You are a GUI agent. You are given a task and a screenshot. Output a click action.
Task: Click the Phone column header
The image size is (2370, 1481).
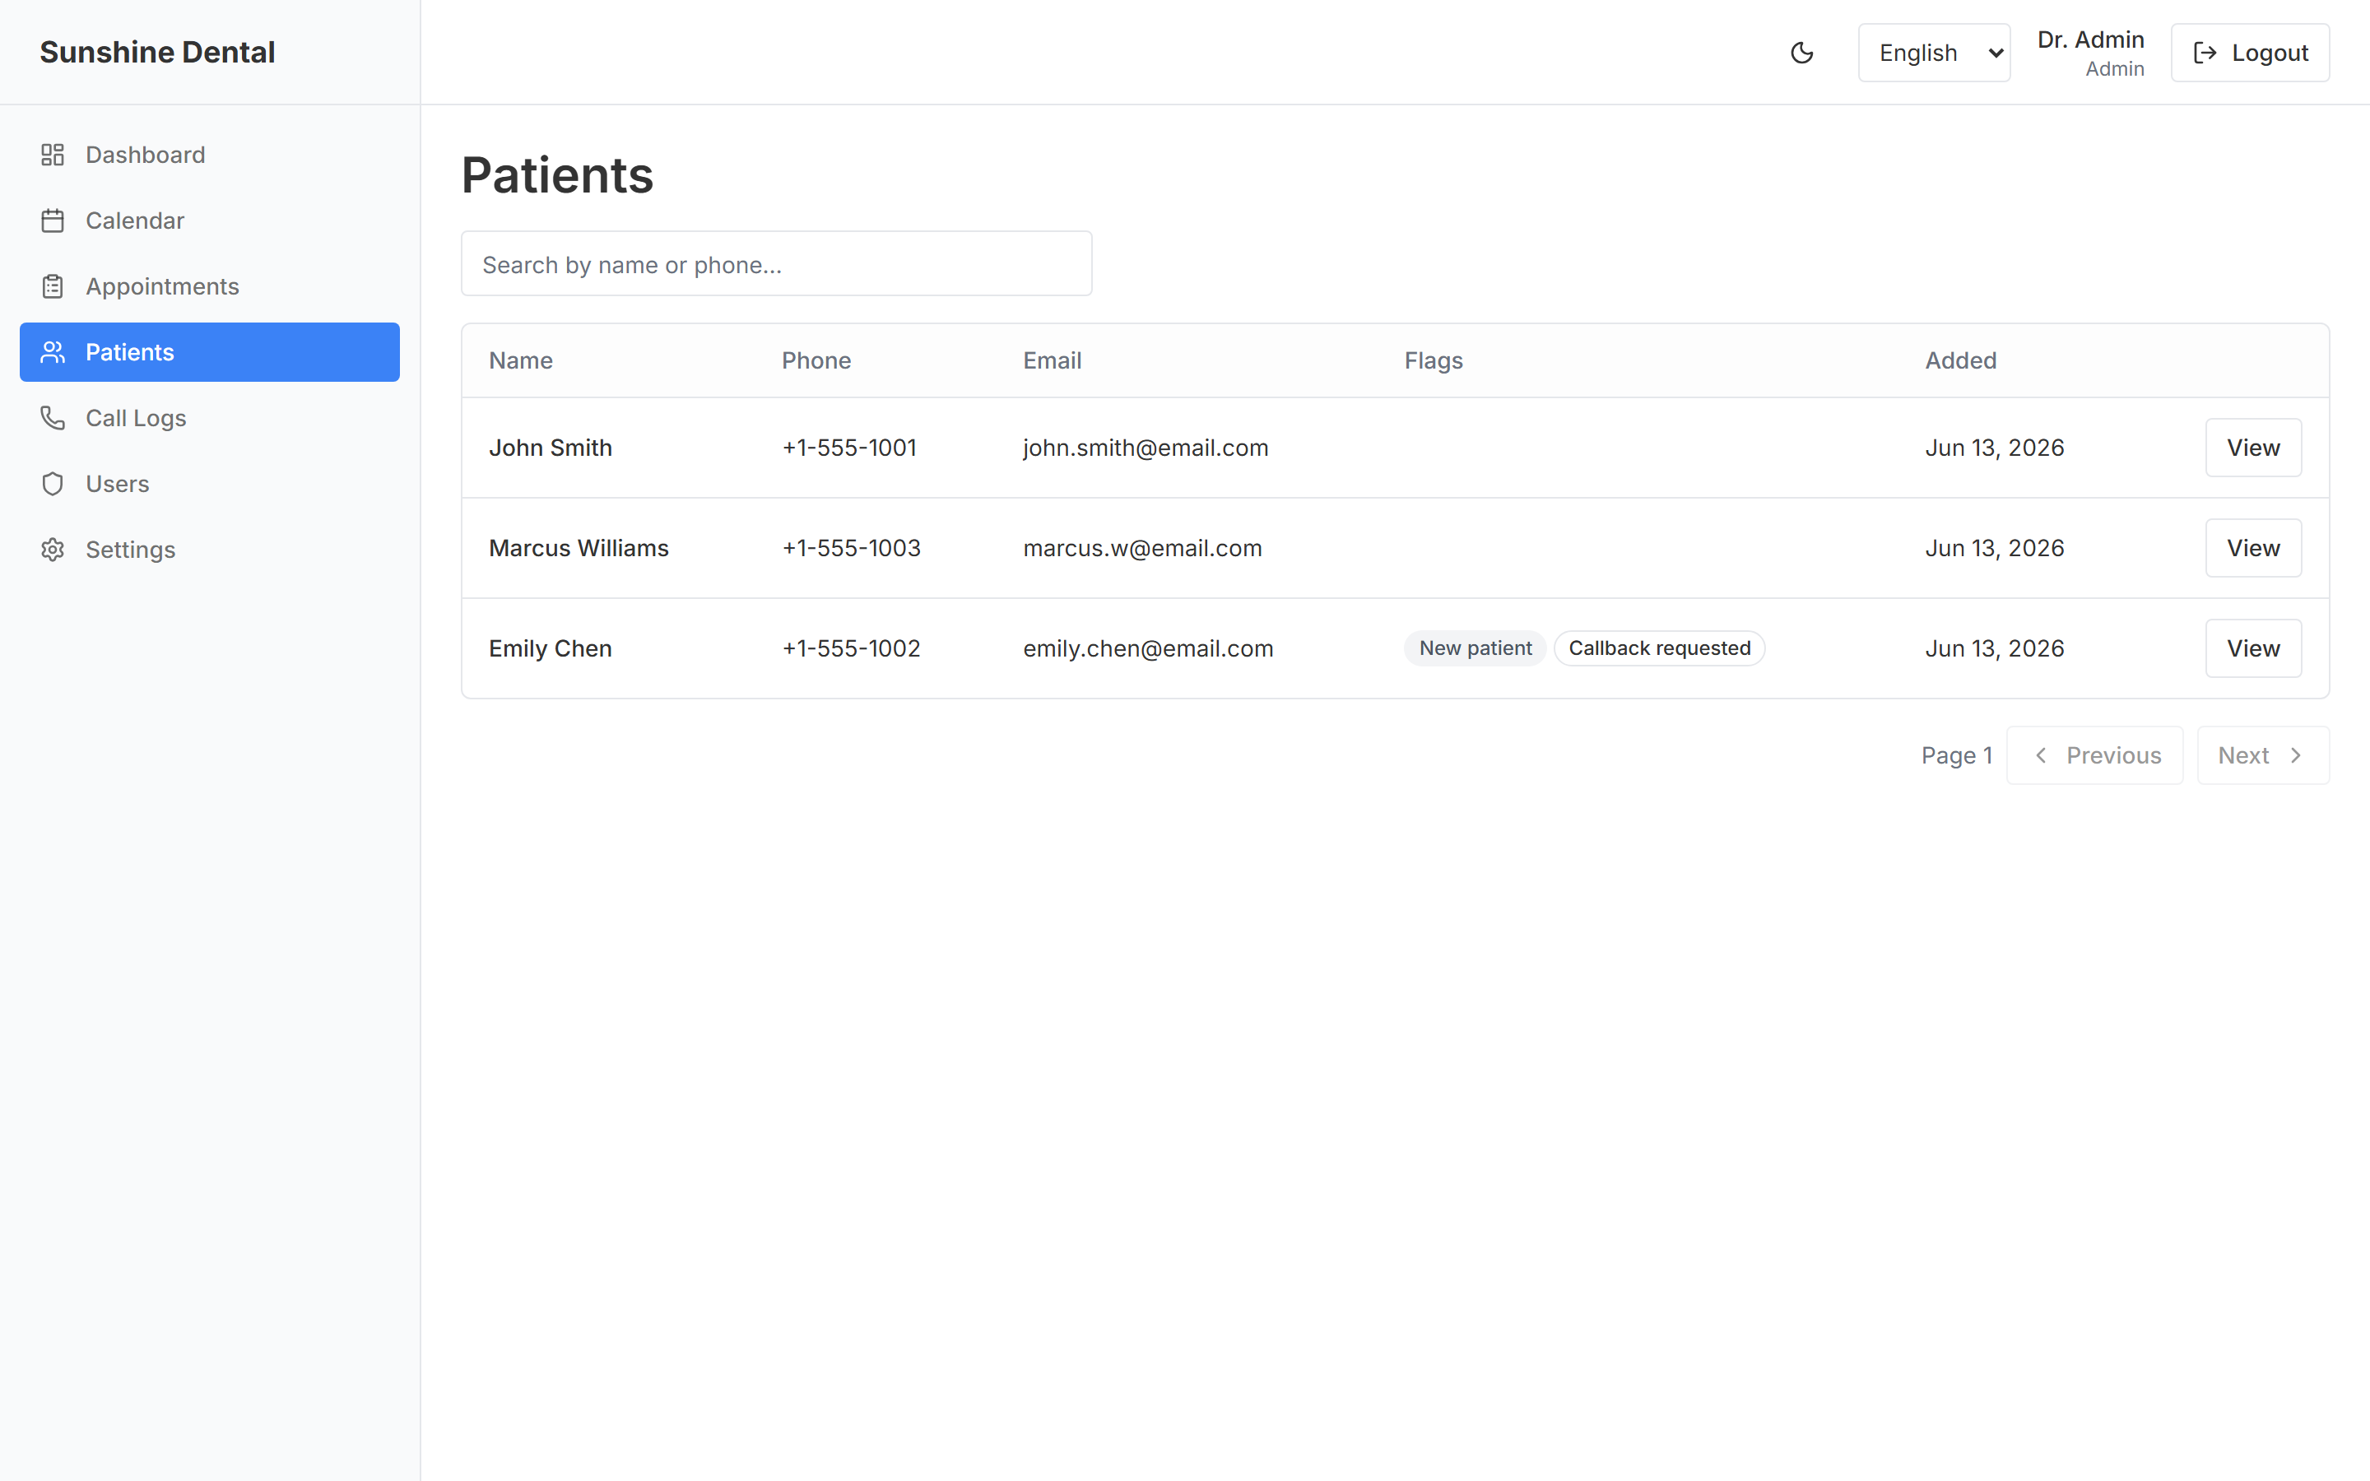click(816, 360)
